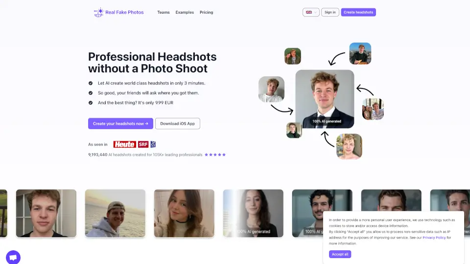Open the chat support bubble icon
The height and width of the screenshot is (264, 470).
(x=13, y=257)
